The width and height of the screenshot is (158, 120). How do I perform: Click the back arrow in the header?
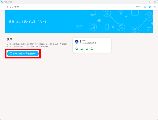pyautogui.click(x=3, y=7)
